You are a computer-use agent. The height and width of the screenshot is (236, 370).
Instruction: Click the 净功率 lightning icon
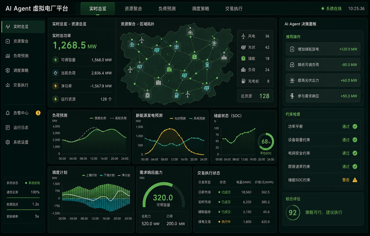55,86
